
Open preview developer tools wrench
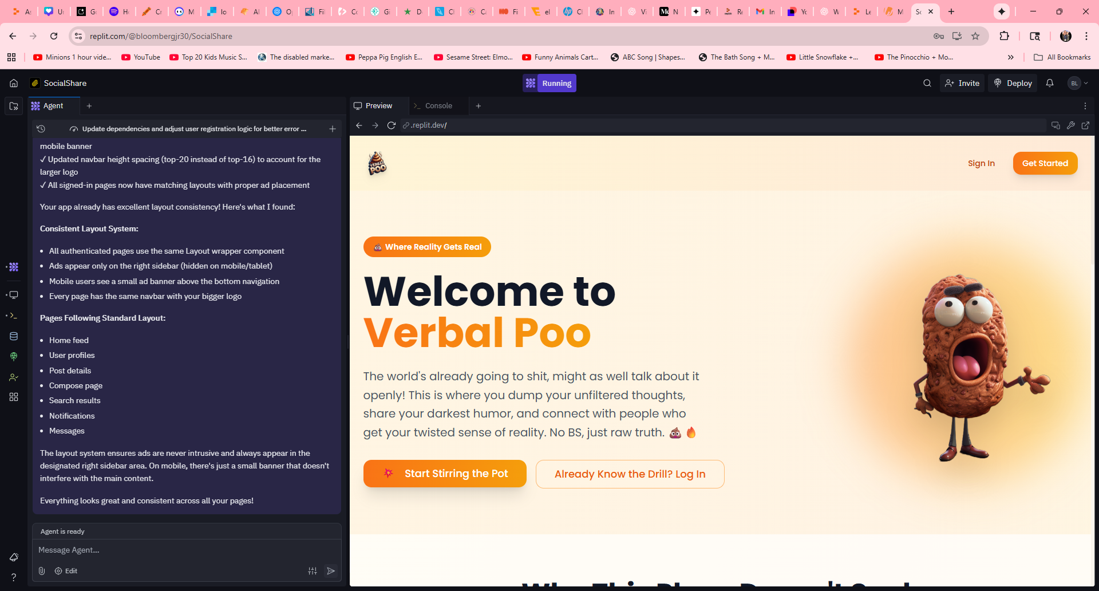click(x=1070, y=125)
